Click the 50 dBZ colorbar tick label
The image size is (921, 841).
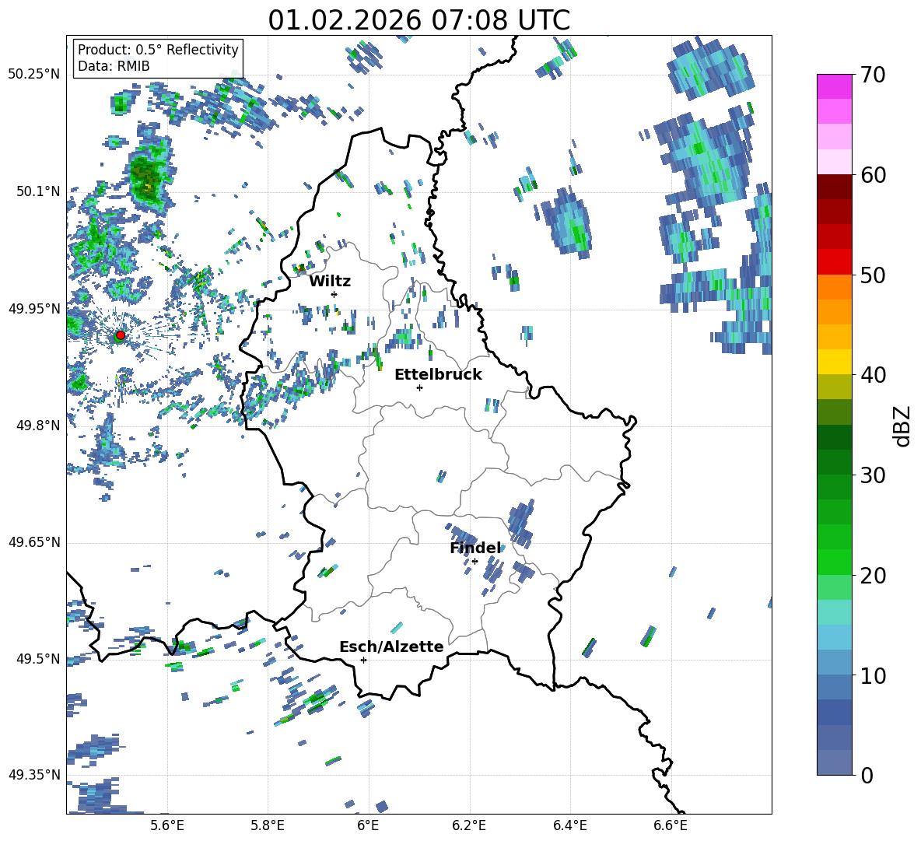tap(872, 275)
